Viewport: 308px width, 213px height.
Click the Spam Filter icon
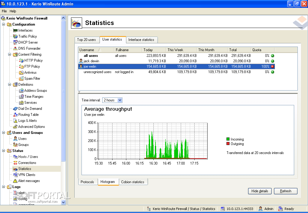(x=21, y=79)
